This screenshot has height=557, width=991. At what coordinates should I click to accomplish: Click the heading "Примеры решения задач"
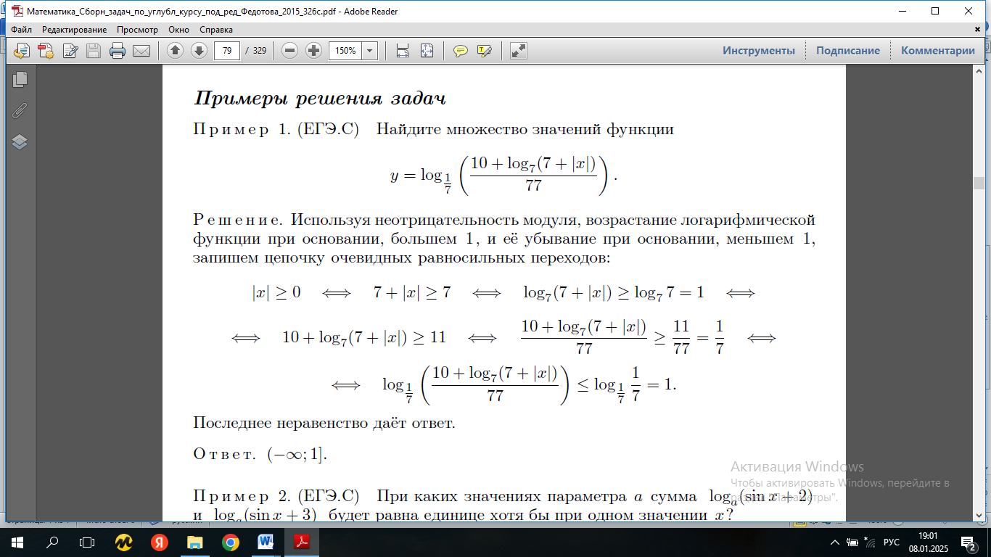pyautogui.click(x=319, y=98)
